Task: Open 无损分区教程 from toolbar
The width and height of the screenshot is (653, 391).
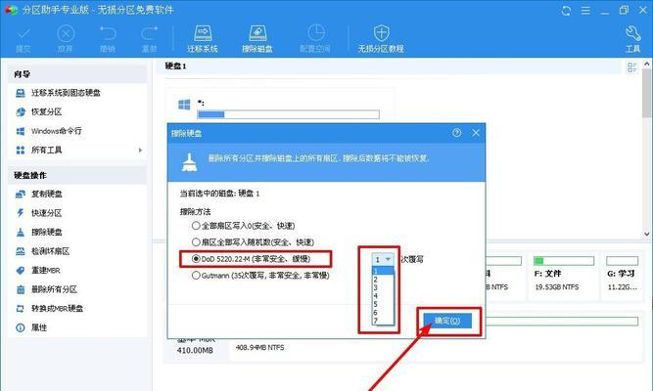Action: pos(381,39)
